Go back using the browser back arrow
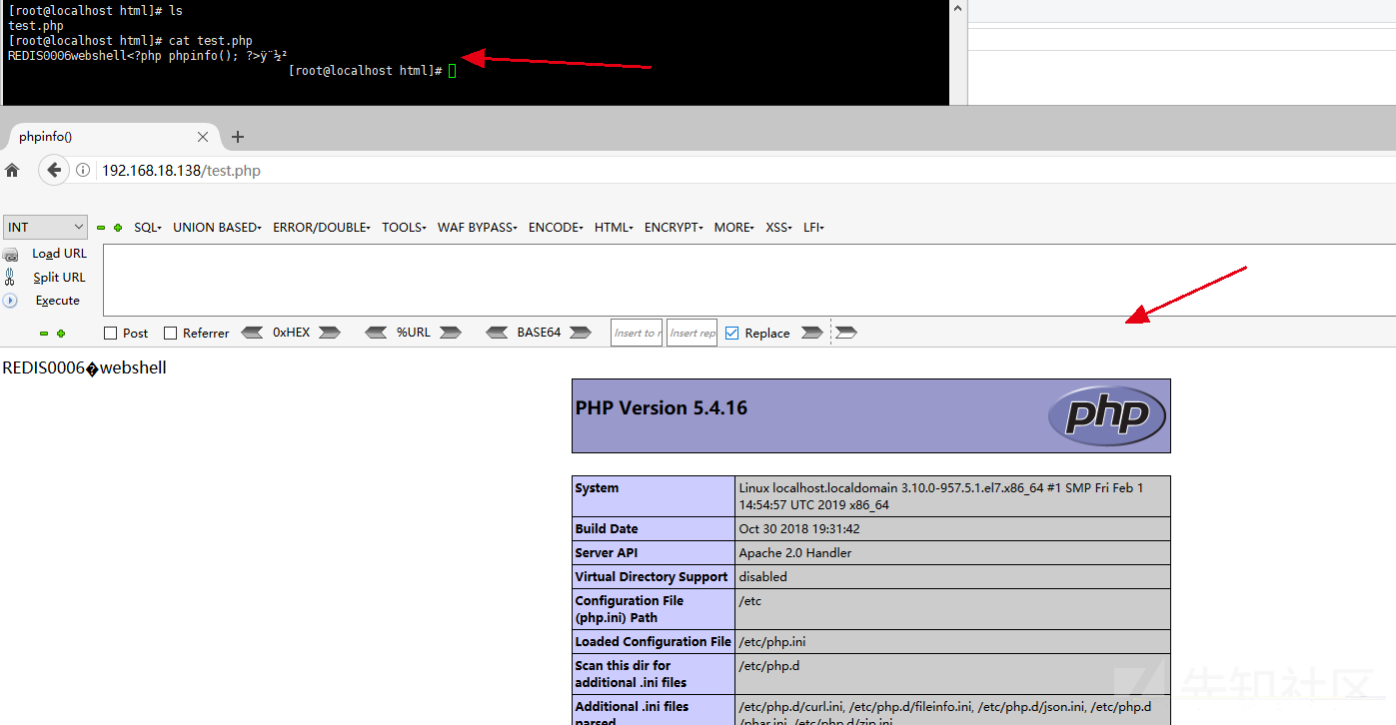Viewport: 1396px width, 725px height. (x=54, y=170)
